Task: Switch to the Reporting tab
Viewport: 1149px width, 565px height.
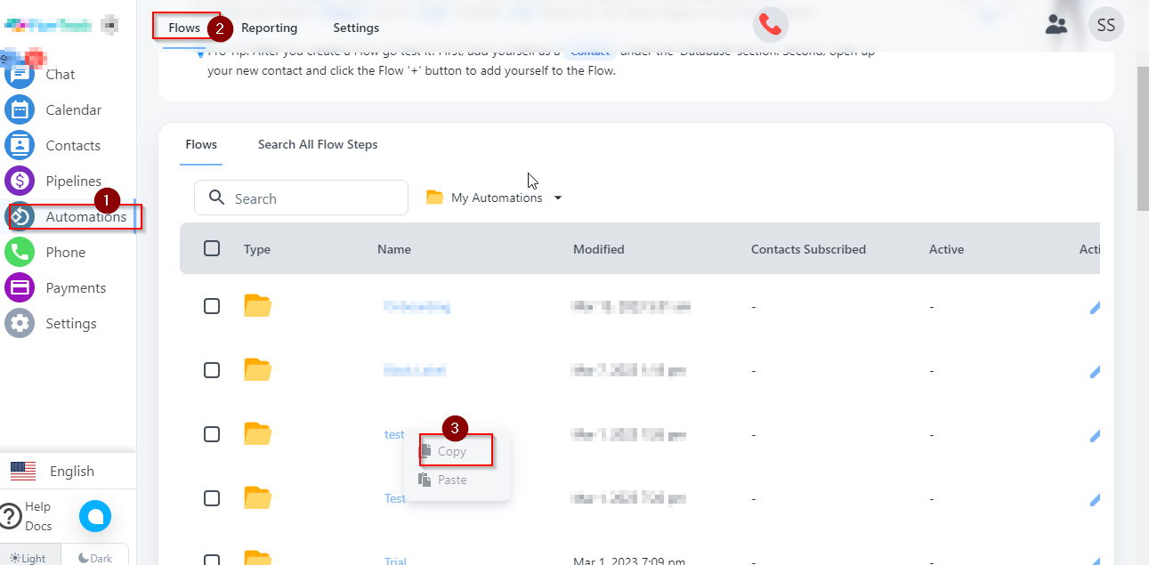Action: [269, 28]
